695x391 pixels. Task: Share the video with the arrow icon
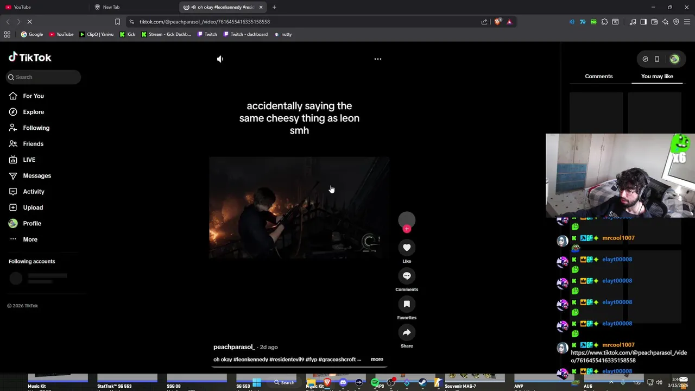tap(407, 332)
